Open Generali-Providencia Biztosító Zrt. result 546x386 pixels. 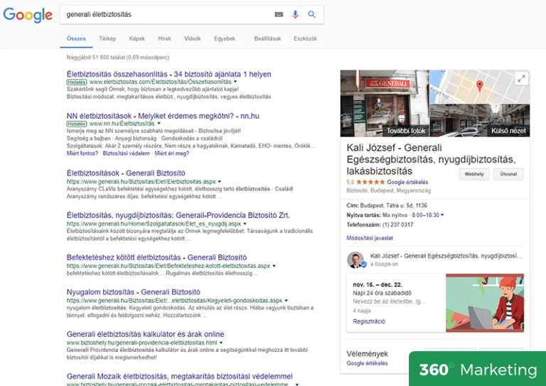[x=178, y=215]
